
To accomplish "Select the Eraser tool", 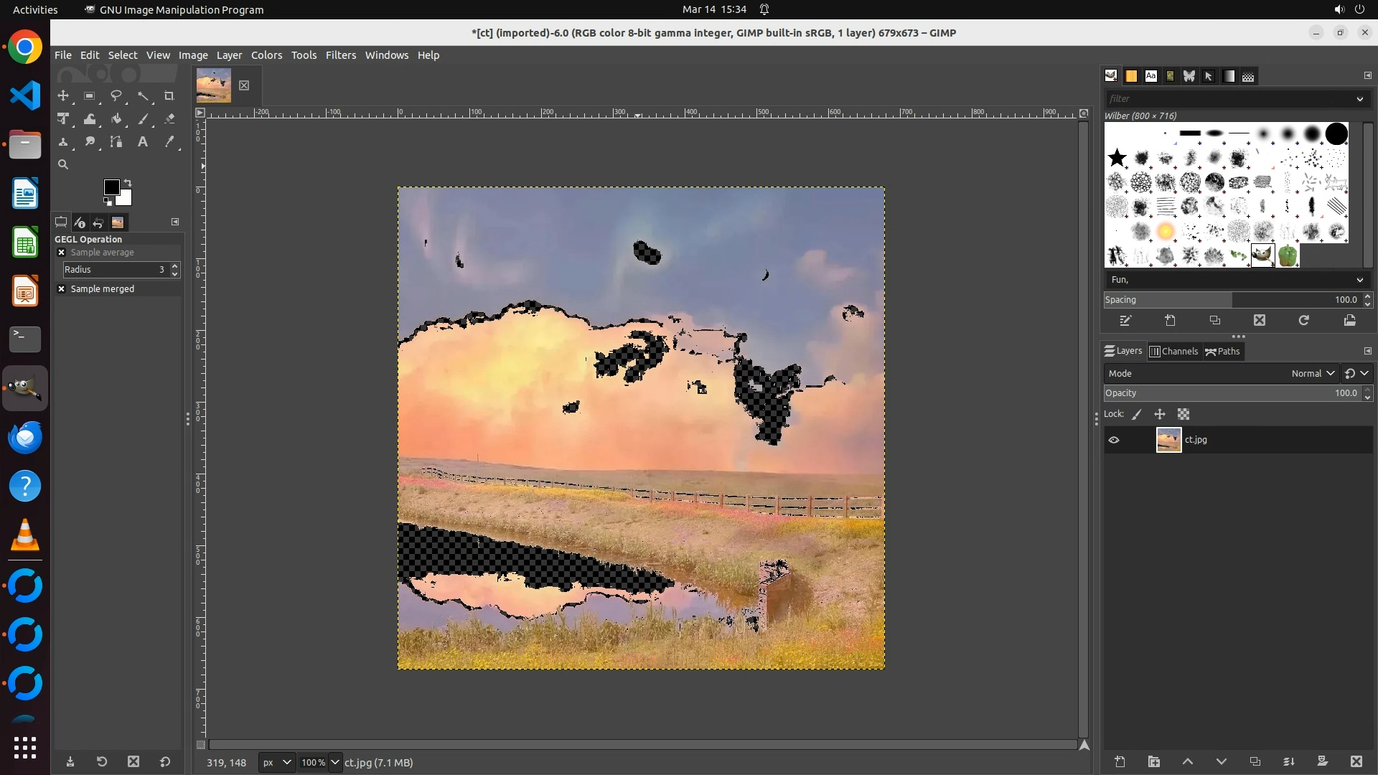I will pos(169,119).
